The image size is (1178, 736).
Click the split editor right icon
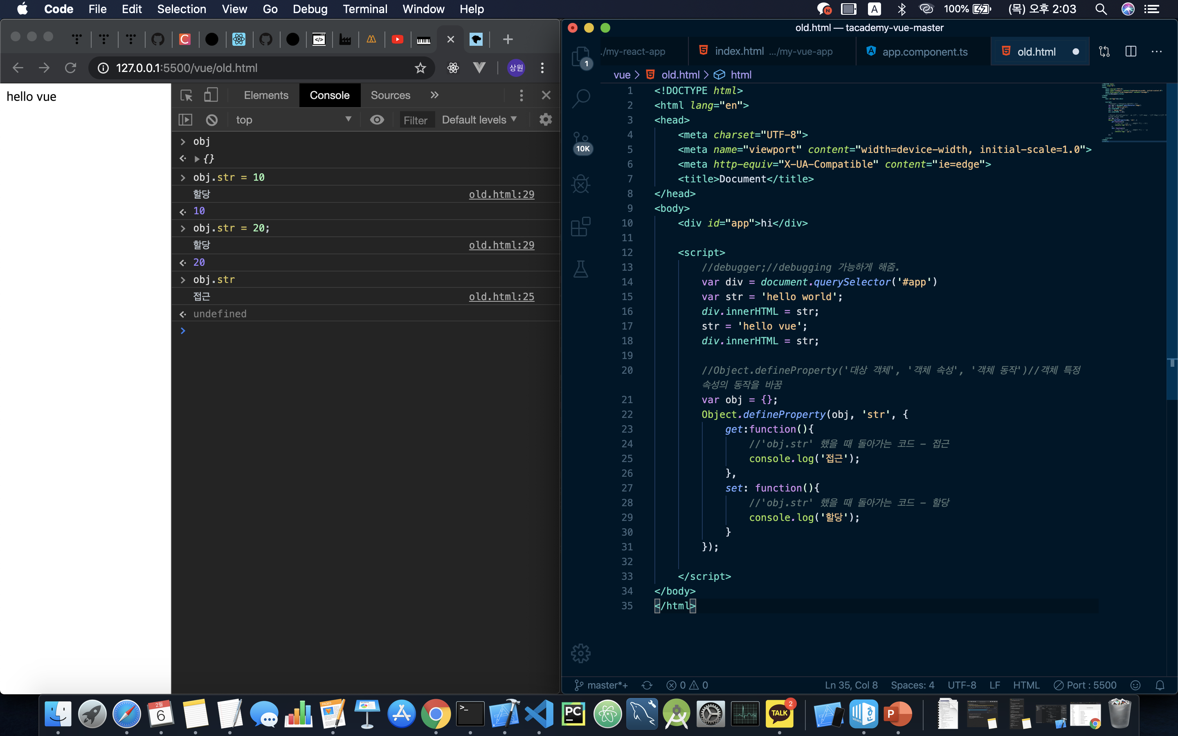[x=1130, y=52]
